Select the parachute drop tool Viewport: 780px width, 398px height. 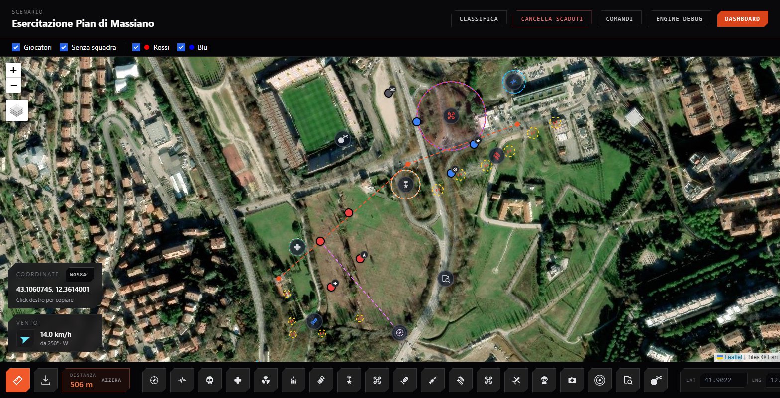(544, 380)
